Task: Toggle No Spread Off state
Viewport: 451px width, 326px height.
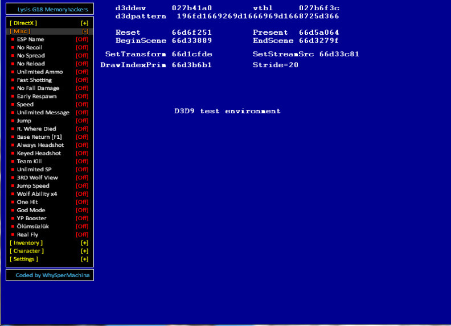Action: 82,56
